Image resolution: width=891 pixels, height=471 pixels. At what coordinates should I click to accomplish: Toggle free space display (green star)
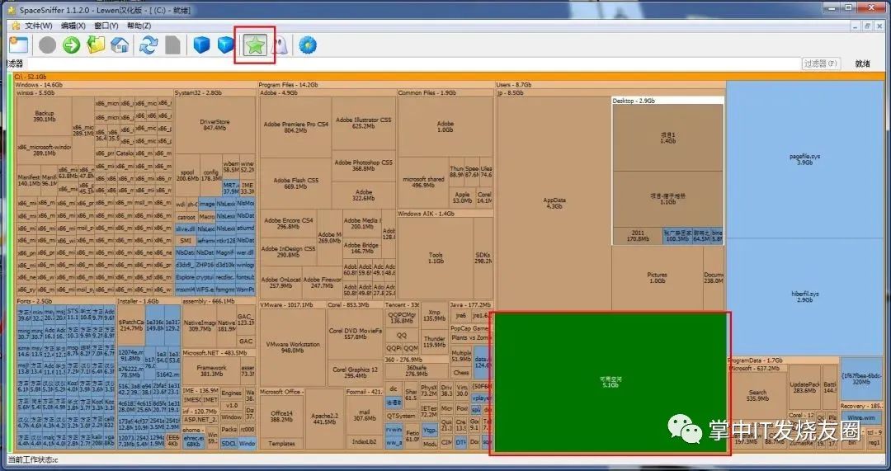(x=255, y=45)
